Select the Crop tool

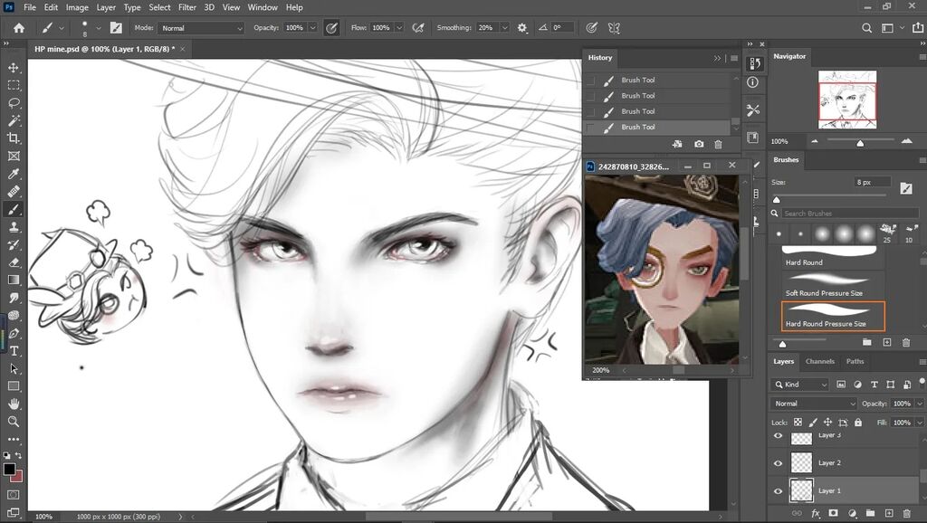click(x=14, y=138)
